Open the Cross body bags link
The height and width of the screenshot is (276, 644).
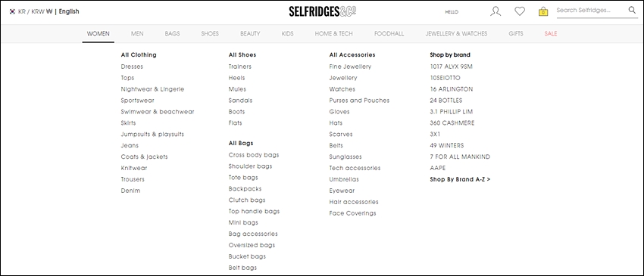(x=253, y=155)
